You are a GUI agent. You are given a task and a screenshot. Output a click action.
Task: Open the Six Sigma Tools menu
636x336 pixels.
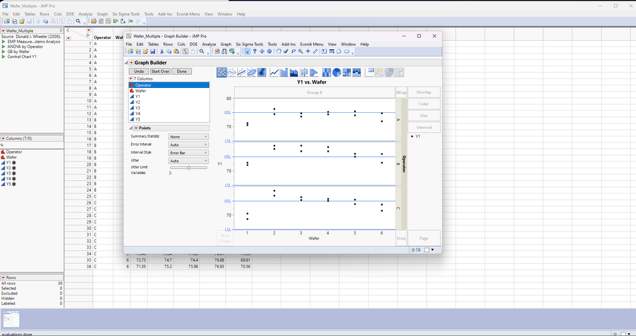(x=249, y=44)
